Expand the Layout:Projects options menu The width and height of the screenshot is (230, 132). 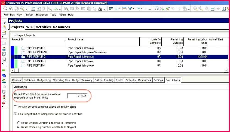pos(15,35)
